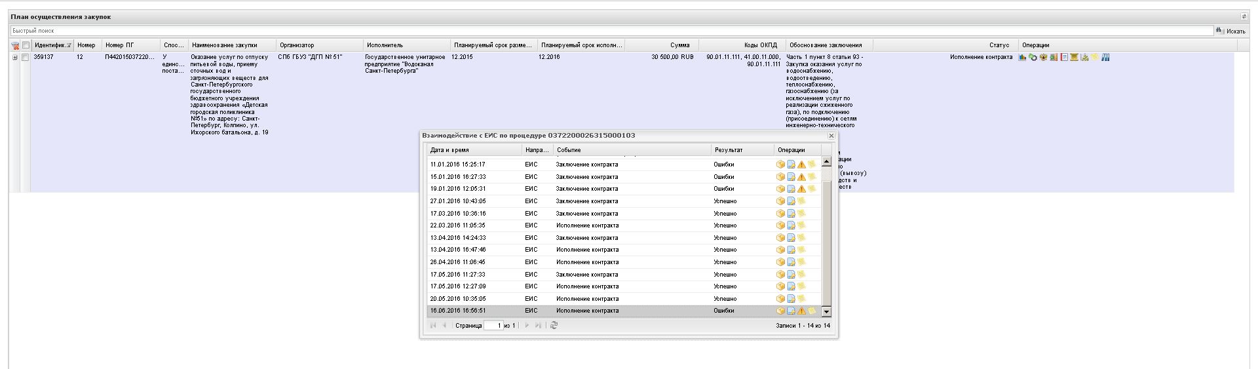Image resolution: width=1258 pixels, height=369 pixels.
Task: Click the blue binders icon in row 359137
Action: pos(1105,57)
